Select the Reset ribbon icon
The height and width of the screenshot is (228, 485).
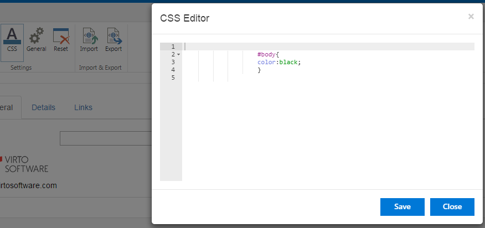61,40
